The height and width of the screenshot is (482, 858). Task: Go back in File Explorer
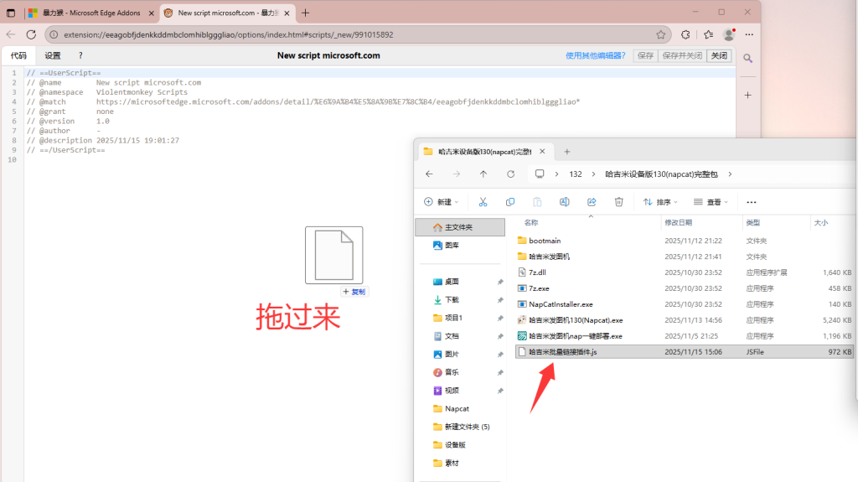[x=429, y=174]
